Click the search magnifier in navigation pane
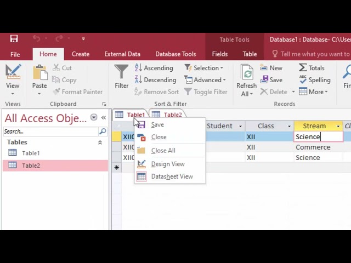This screenshot has height=263, width=351. click(x=103, y=131)
